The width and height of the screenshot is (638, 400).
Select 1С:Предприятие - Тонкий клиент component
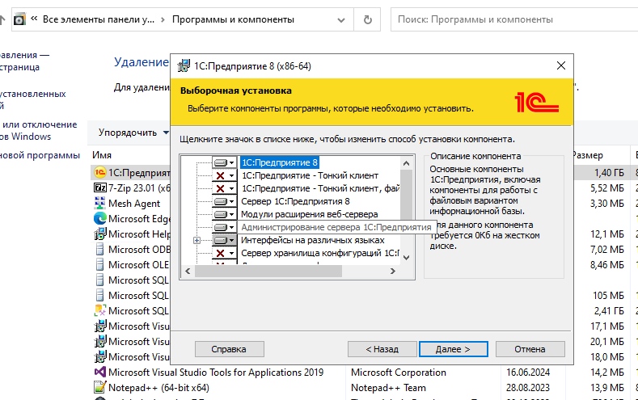(x=310, y=175)
